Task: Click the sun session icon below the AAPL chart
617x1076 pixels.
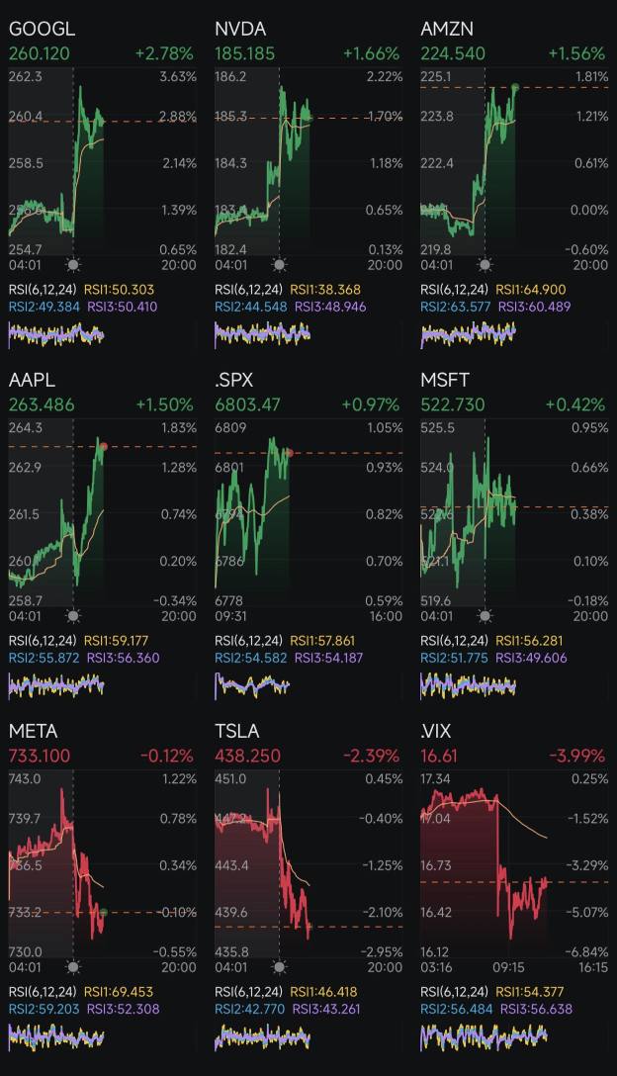Action: (x=74, y=615)
